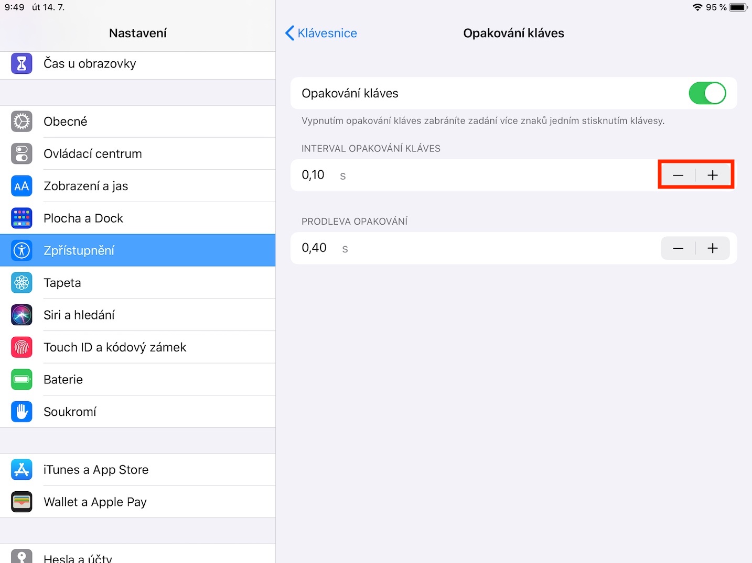
Task: Decrease the key repeat interval with minus
Action: point(678,175)
